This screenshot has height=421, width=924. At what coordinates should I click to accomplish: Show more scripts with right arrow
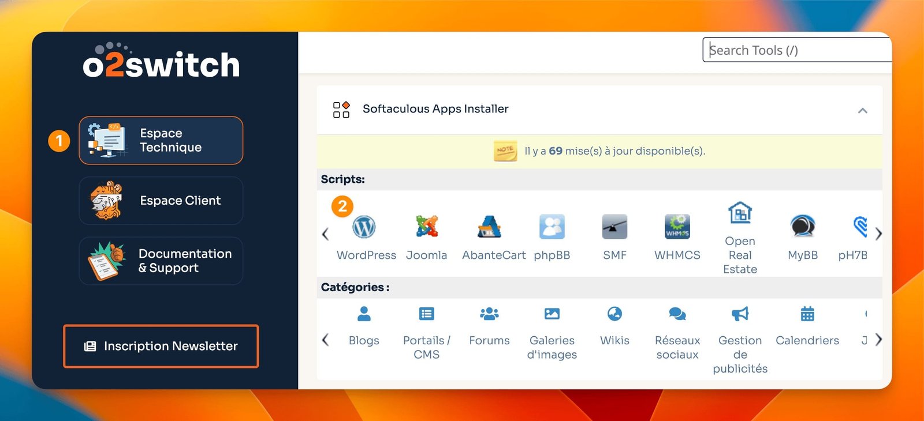point(878,234)
